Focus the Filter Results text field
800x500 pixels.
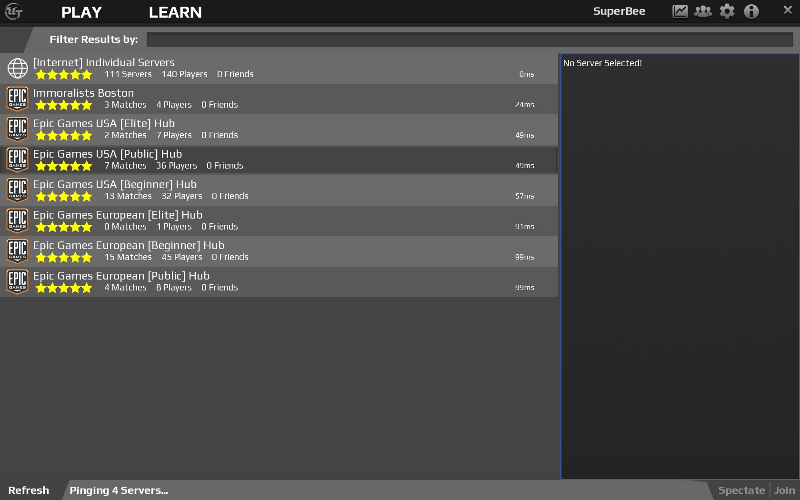469,40
